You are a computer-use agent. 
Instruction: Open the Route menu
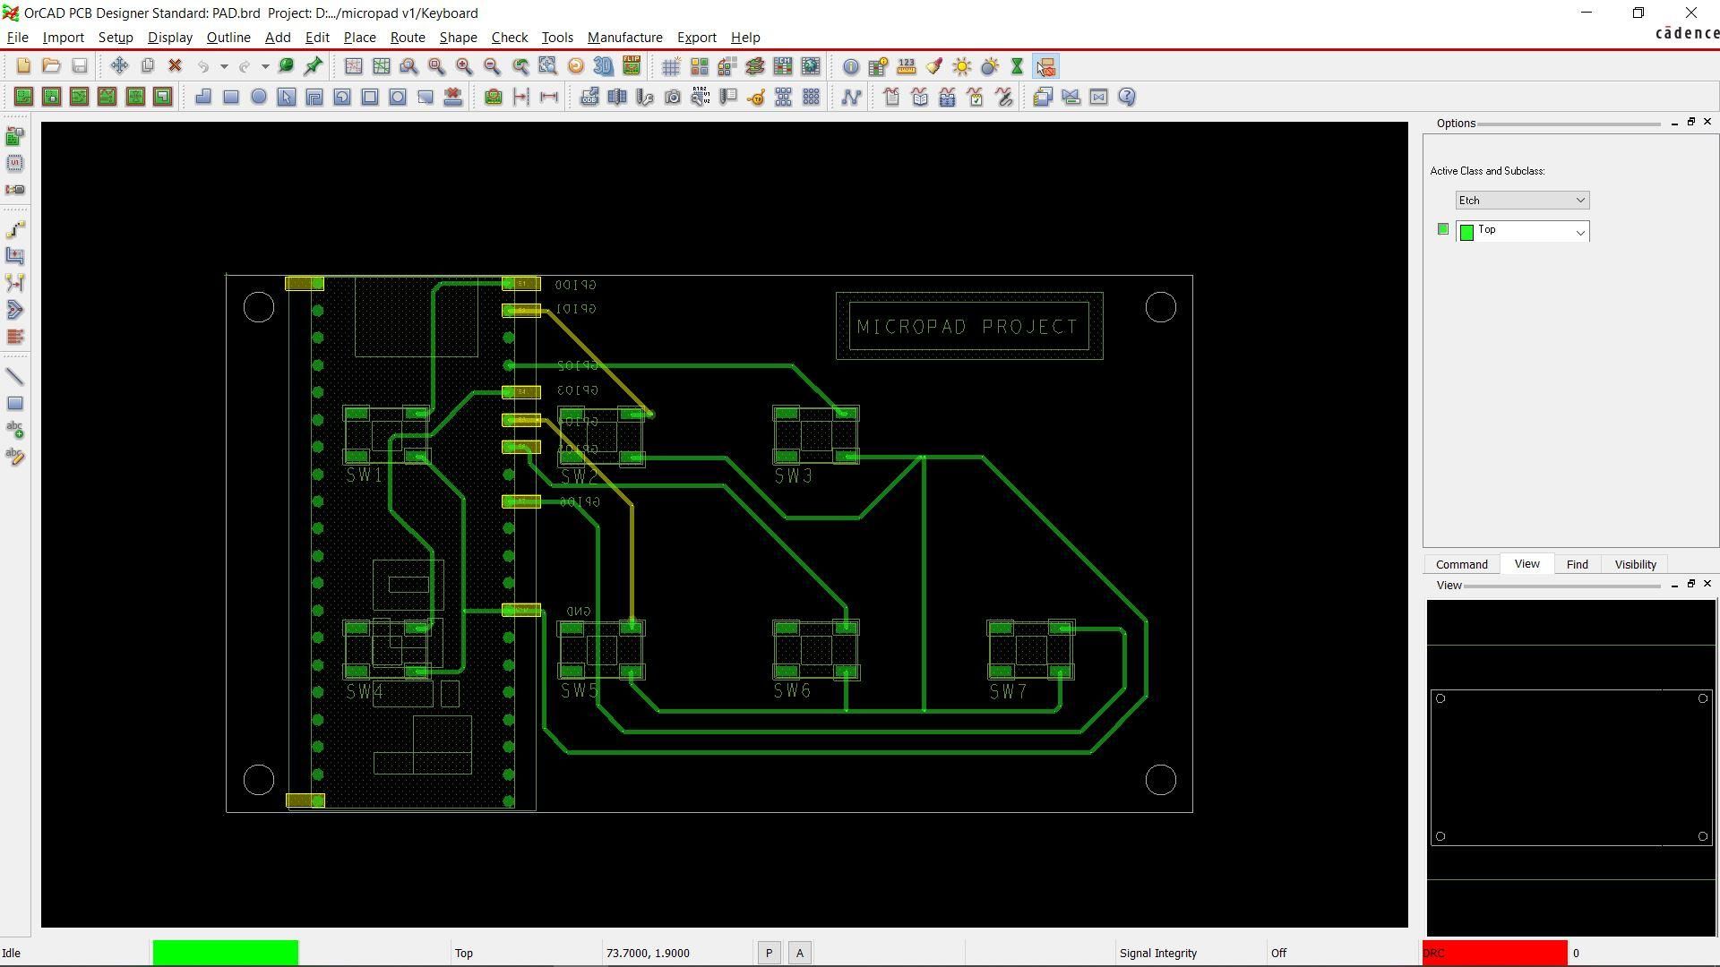click(x=407, y=38)
